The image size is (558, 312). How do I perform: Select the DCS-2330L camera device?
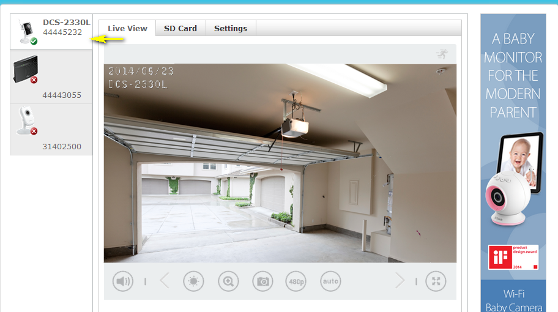[x=51, y=31]
